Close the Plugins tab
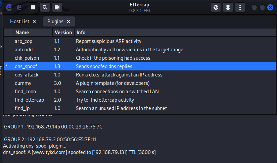Screen dimensions: 277x163 [x=68, y=21]
